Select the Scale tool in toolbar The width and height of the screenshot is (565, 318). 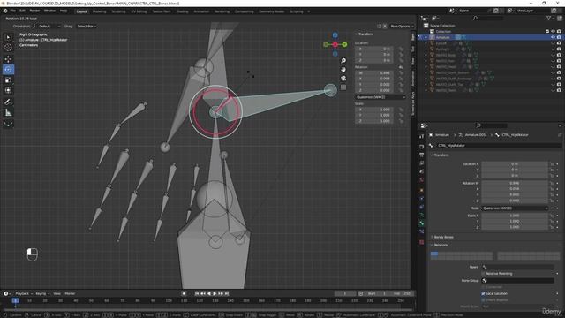(x=8, y=80)
